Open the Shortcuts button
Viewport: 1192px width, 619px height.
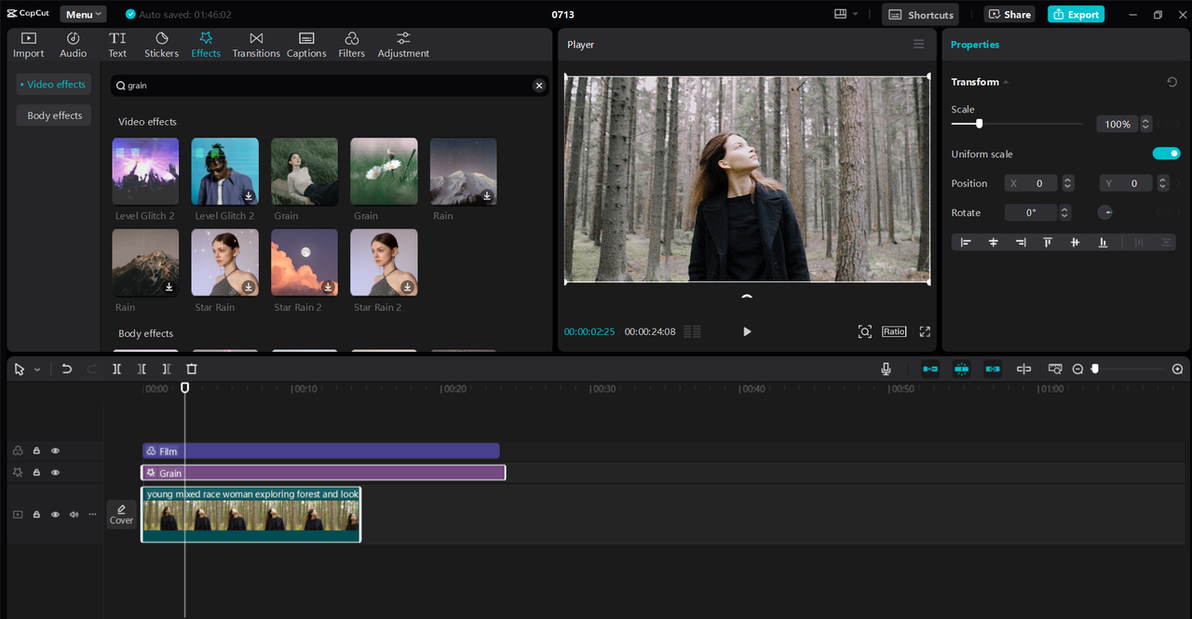pyautogui.click(x=920, y=14)
